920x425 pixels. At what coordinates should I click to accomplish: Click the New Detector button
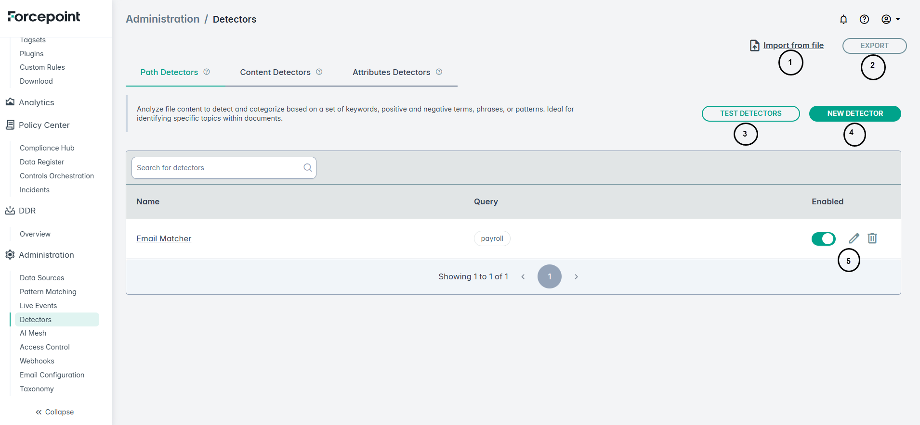pos(855,114)
